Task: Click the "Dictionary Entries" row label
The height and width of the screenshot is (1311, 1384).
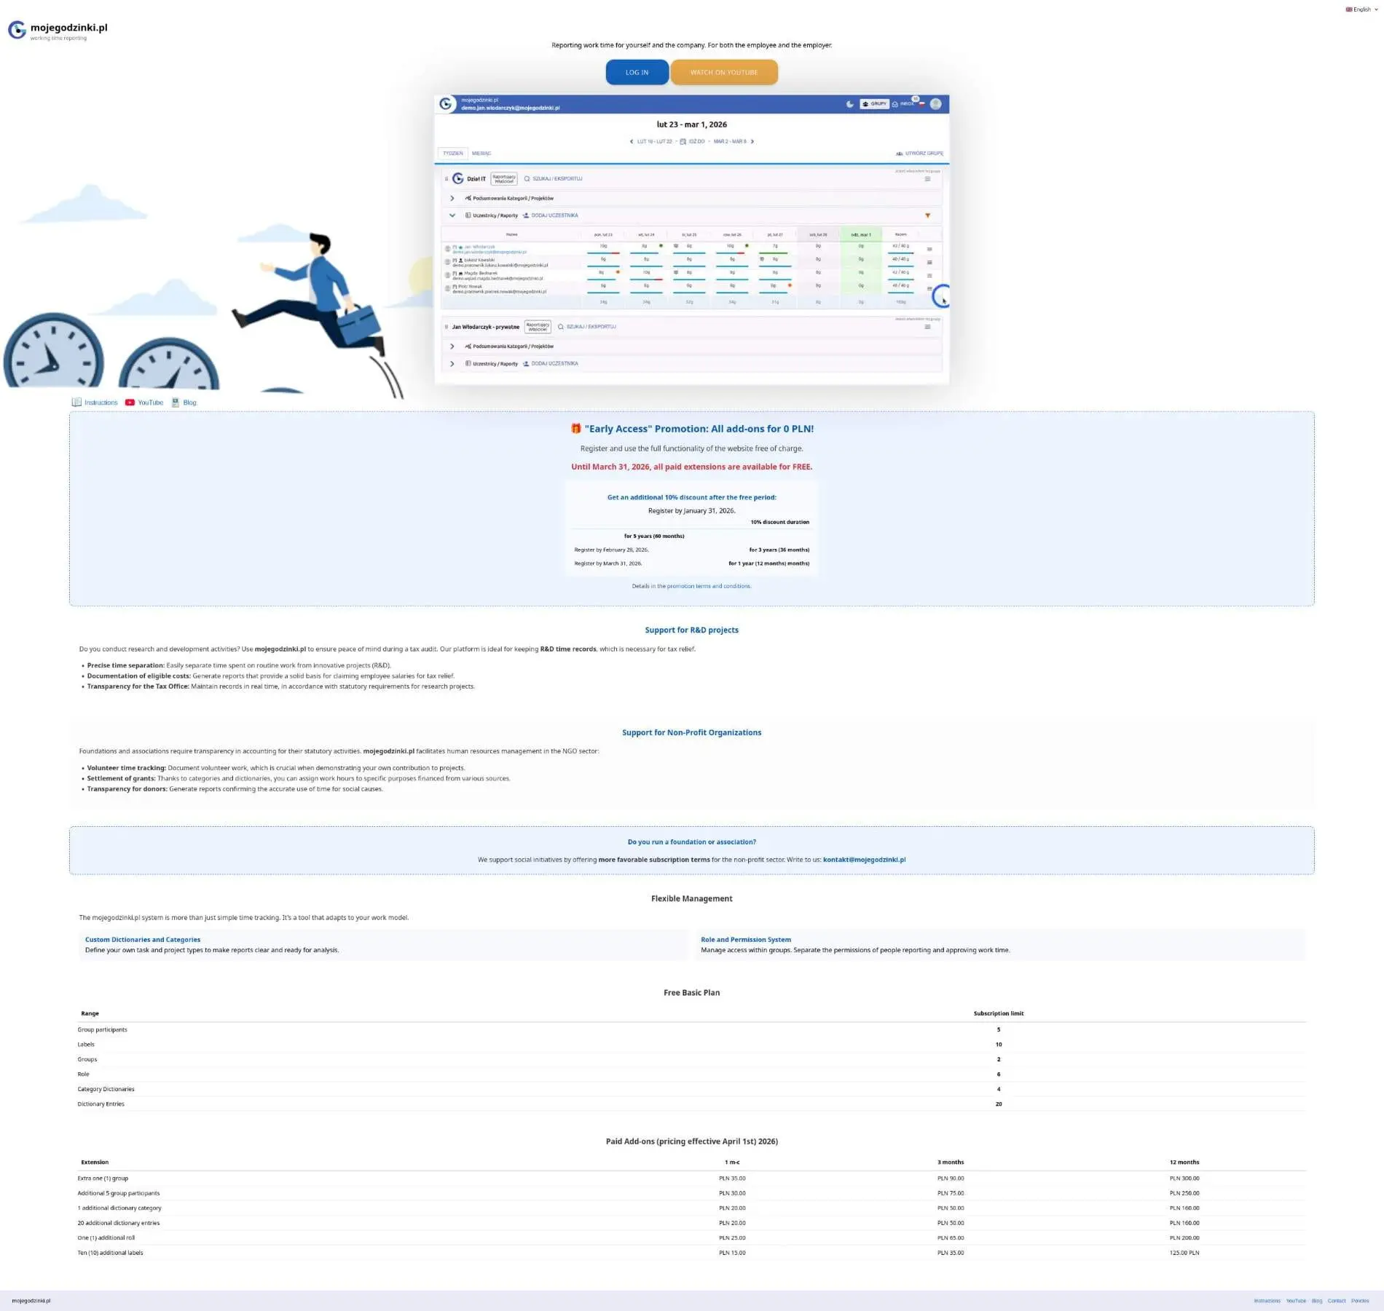Action: tap(101, 1104)
